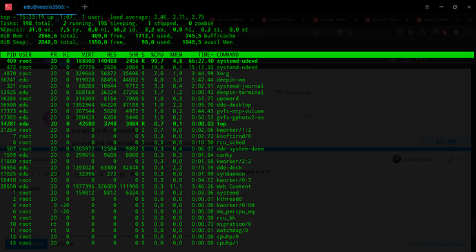Open the forum hamburger menu
This screenshot has width=476, height=252.
click(406, 60)
